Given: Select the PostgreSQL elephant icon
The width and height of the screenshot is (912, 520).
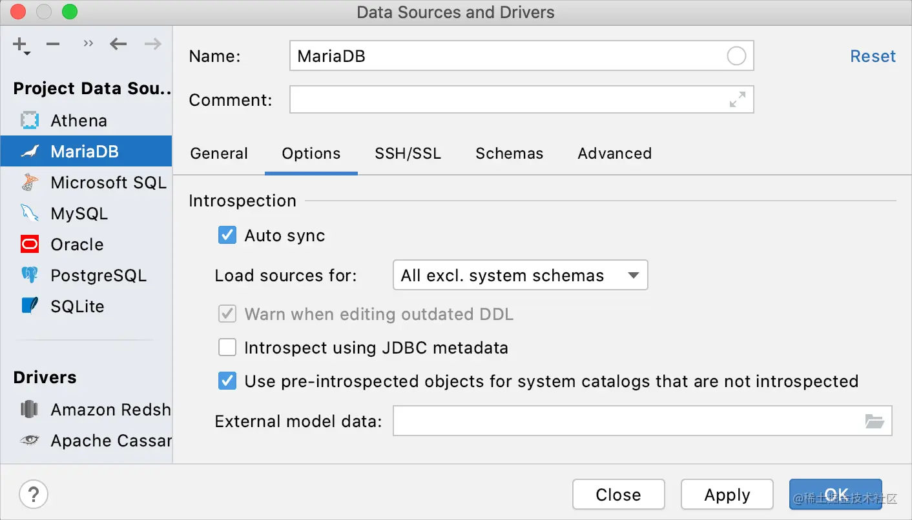Looking at the screenshot, I should click(30, 275).
